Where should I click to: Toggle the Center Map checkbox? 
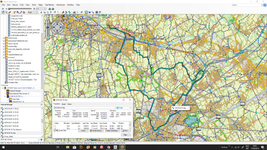point(55,130)
